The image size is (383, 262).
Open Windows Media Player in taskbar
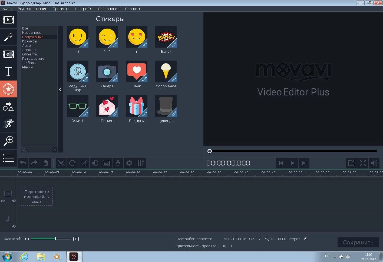point(57,256)
